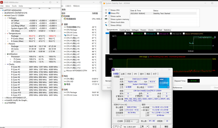Viewport: 218px width, 128px height.
Task: Click the Start button in AIDA64
Action: tap(109, 87)
